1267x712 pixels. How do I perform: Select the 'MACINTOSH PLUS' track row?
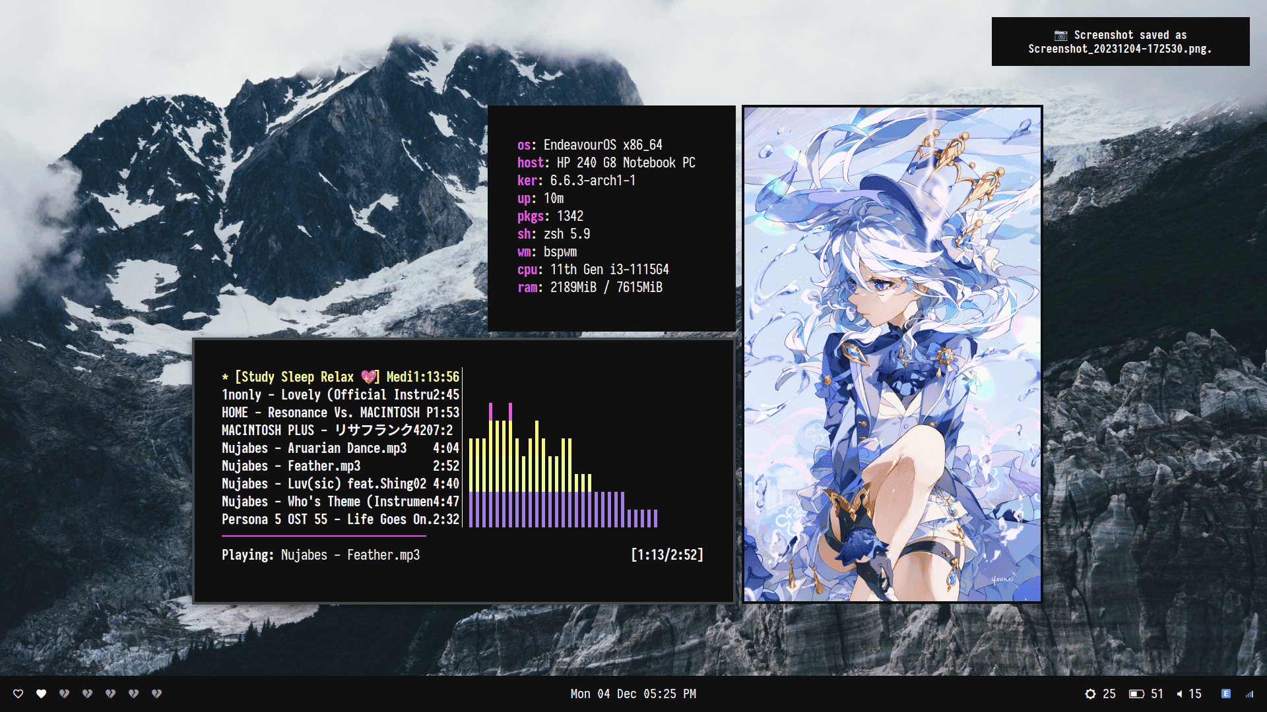341,430
